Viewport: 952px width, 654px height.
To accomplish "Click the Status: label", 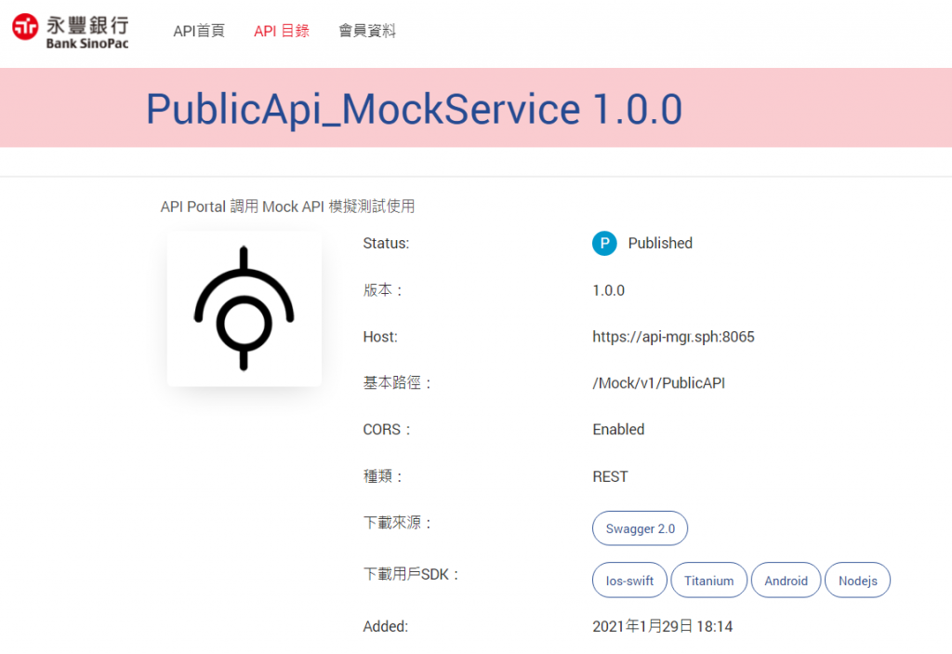I will (386, 243).
